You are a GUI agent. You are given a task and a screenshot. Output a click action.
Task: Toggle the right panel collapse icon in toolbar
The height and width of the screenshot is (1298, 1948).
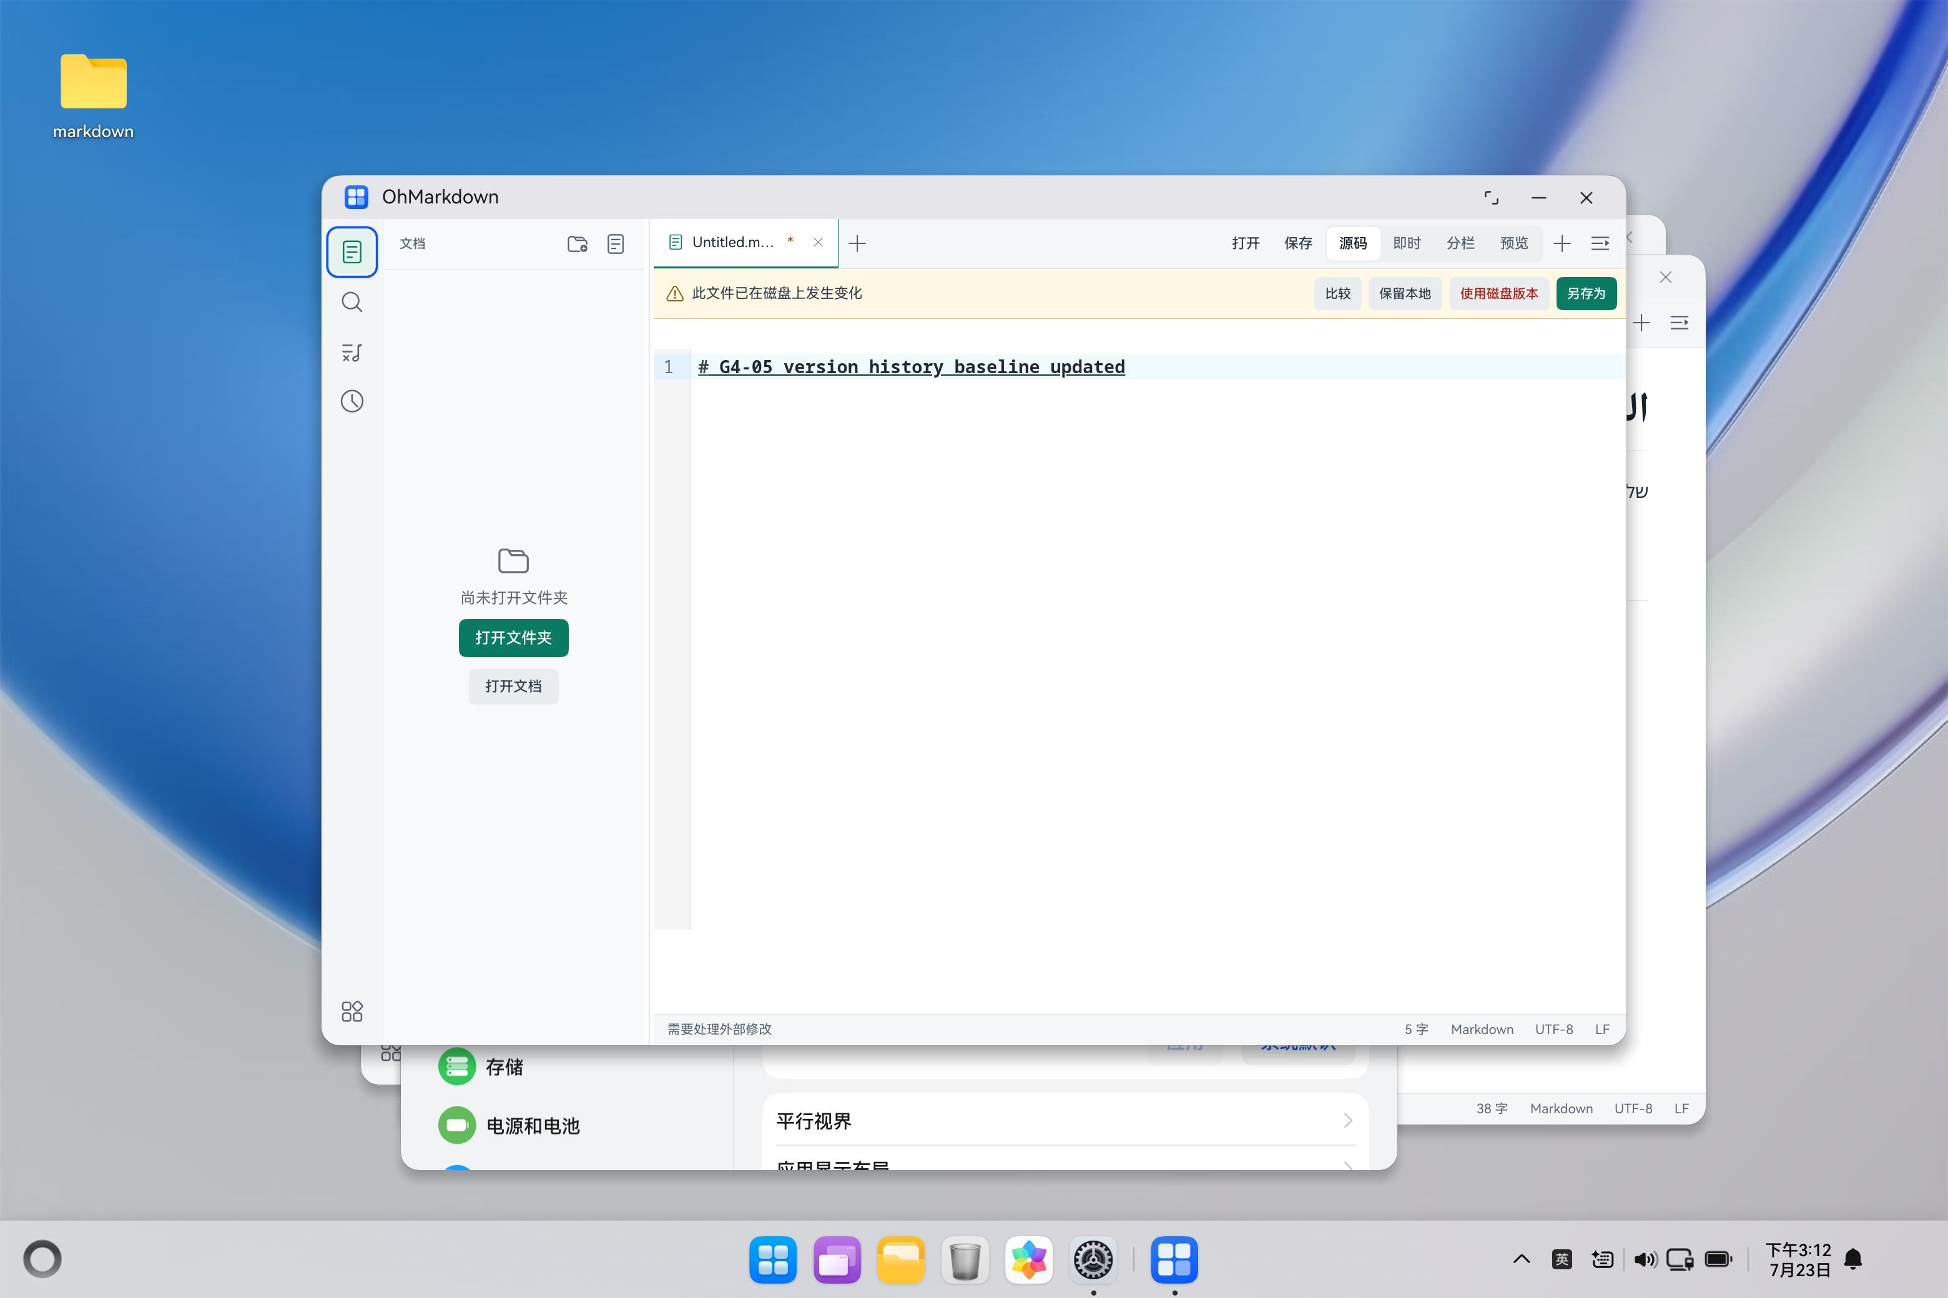tap(1600, 243)
